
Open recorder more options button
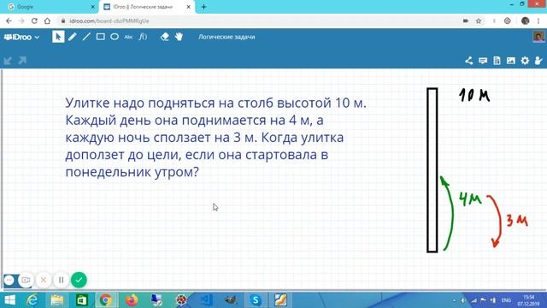(x=9, y=280)
